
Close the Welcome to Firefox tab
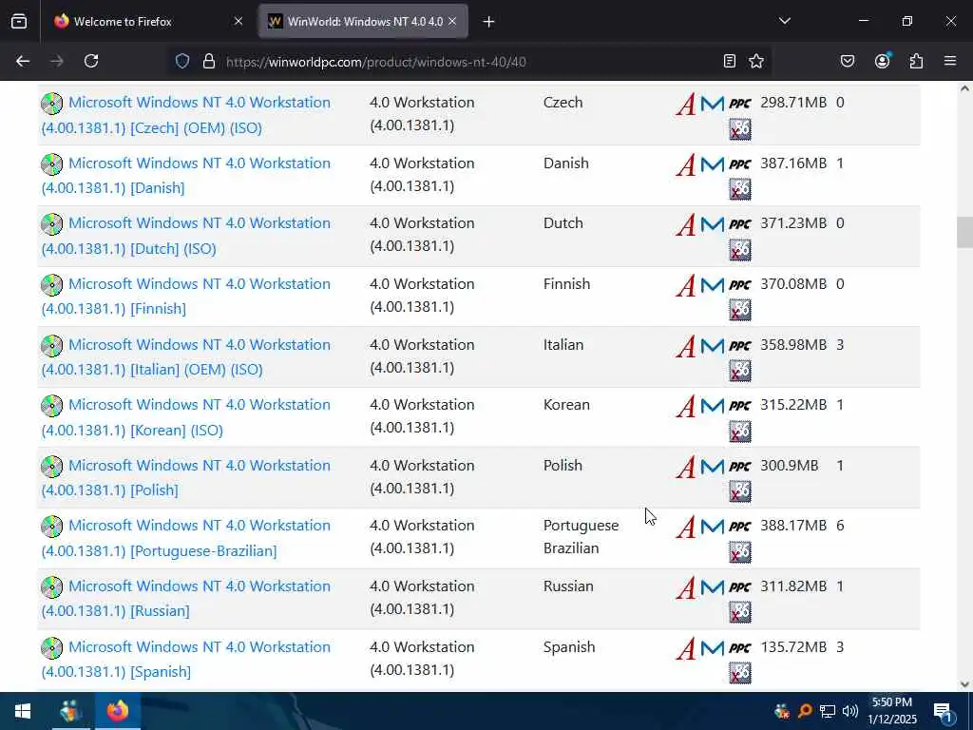(x=238, y=22)
